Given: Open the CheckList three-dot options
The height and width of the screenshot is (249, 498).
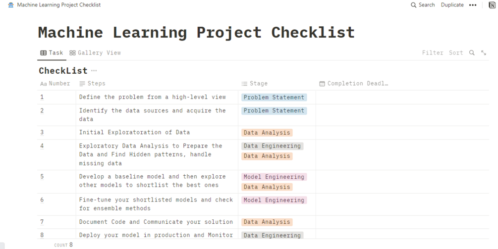Looking at the screenshot, I should pyautogui.click(x=94, y=71).
